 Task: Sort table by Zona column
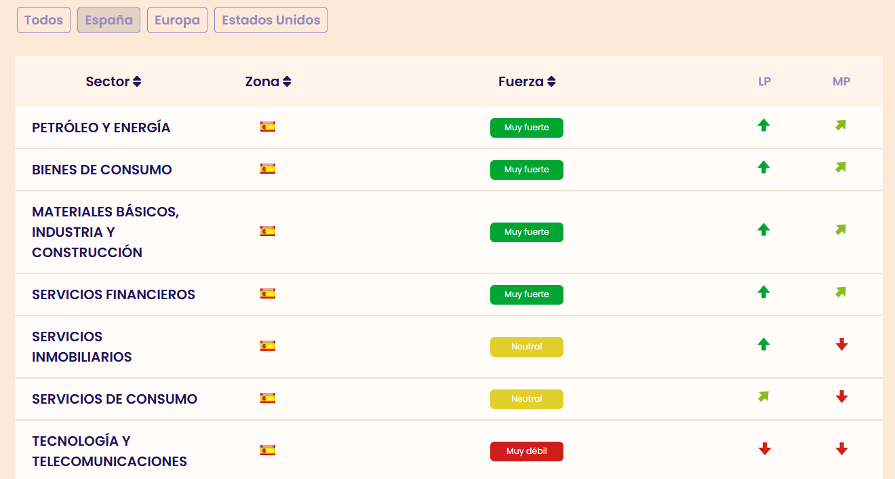point(268,81)
